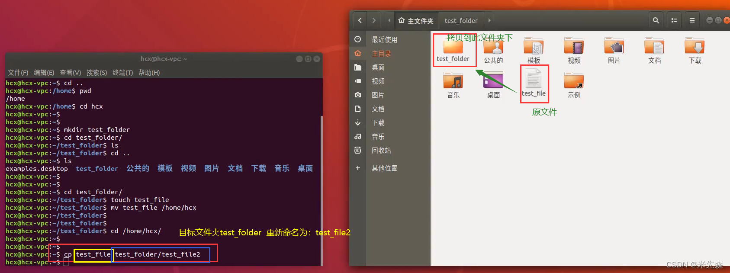Image resolution: width=730 pixels, height=273 pixels.
Task: Click the desktop folder sidebar icon
Action: coord(358,67)
